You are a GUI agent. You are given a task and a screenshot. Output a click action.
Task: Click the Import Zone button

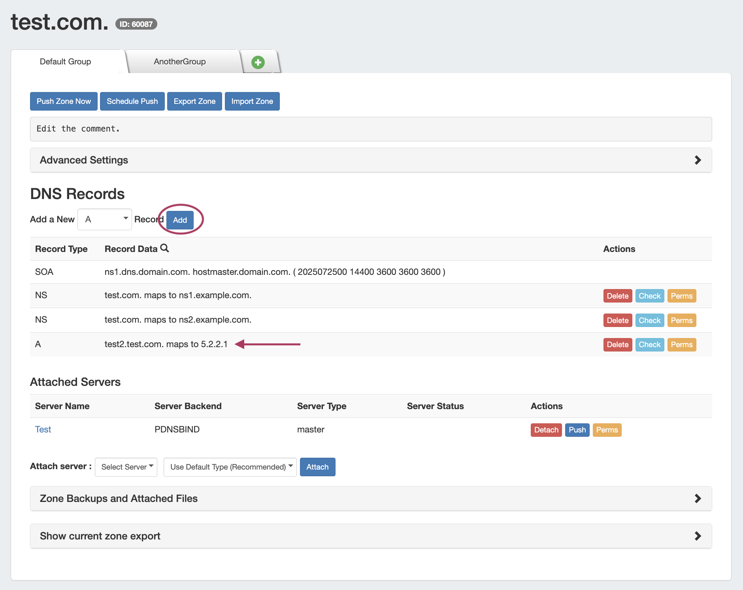pyautogui.click(x=252, y=101)
